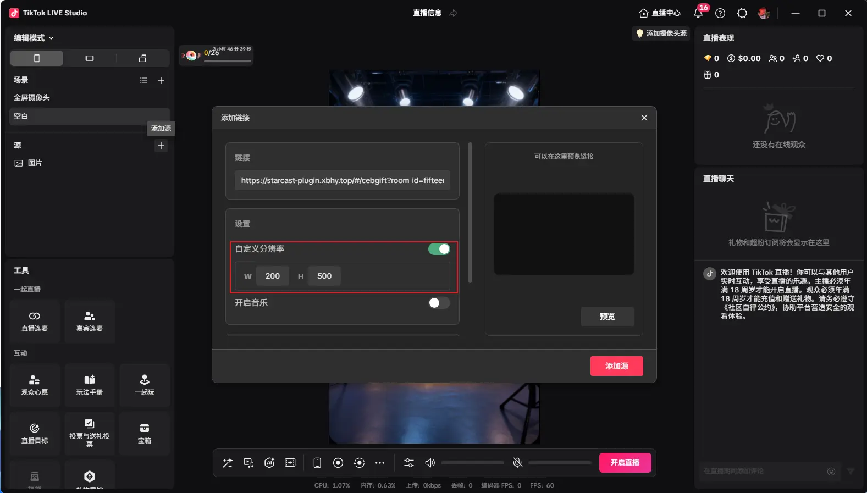This screenshot has width=867, height=493.
Task: Open the notifications bell icon
Action: pyautogui.click(x=698, y=13)
